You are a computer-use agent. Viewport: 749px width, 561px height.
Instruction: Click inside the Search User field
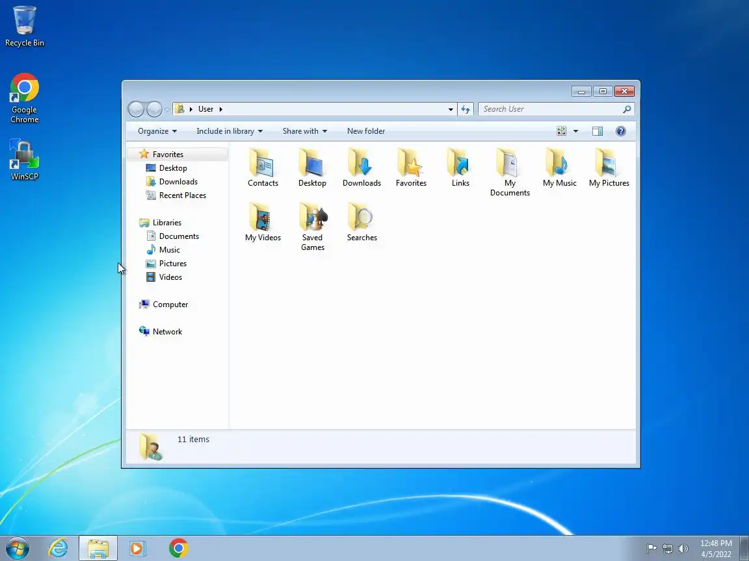(x=549, y=109)
